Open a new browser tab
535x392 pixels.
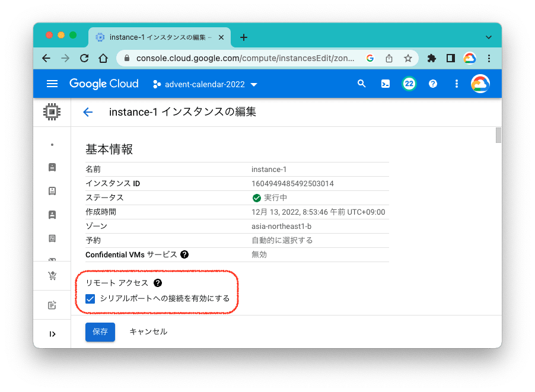click(244, 37)
